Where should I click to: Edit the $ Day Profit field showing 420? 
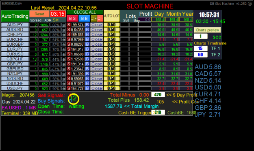(x=158, y=95)
